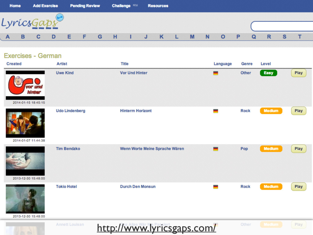Filter artists by letter C

click(x=38, y=37)
